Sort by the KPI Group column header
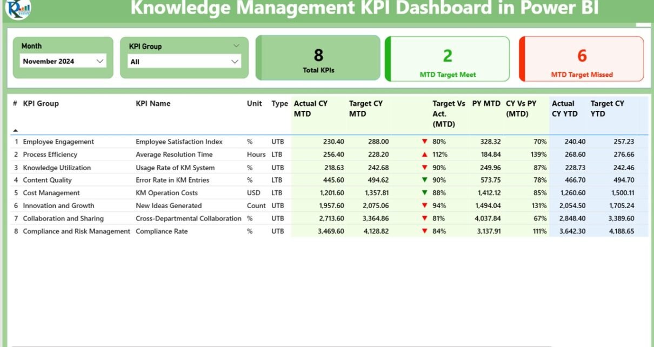The width and height of the screenshot is (654, 347). 41,103
